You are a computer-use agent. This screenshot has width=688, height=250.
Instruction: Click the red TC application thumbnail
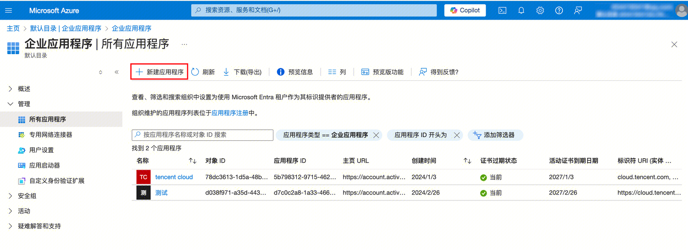tap(144, 177)
